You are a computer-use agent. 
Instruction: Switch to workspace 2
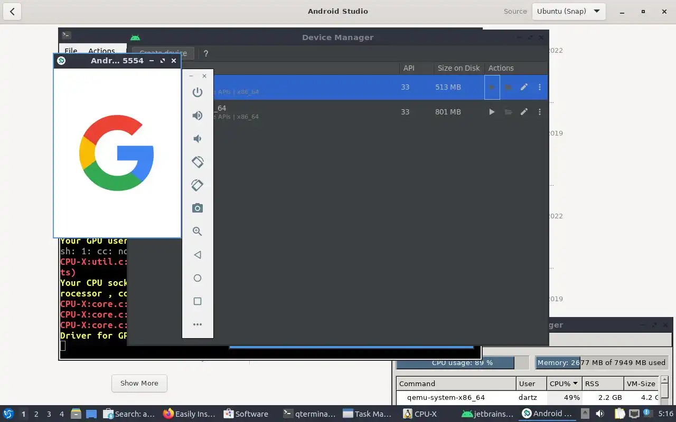[x=36, y=414]
